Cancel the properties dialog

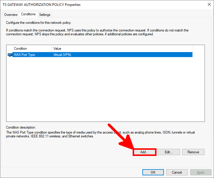177,172
